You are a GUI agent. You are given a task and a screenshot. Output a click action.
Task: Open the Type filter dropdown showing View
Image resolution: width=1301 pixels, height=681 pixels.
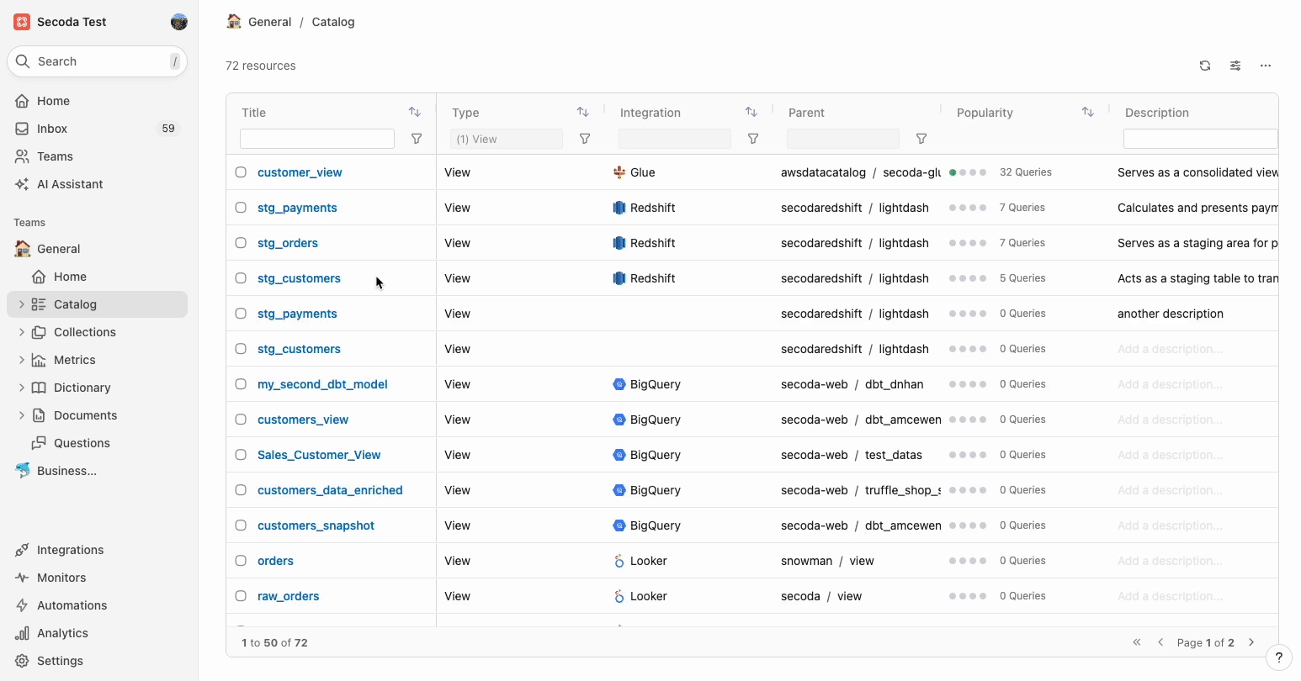tap(506, 139)
